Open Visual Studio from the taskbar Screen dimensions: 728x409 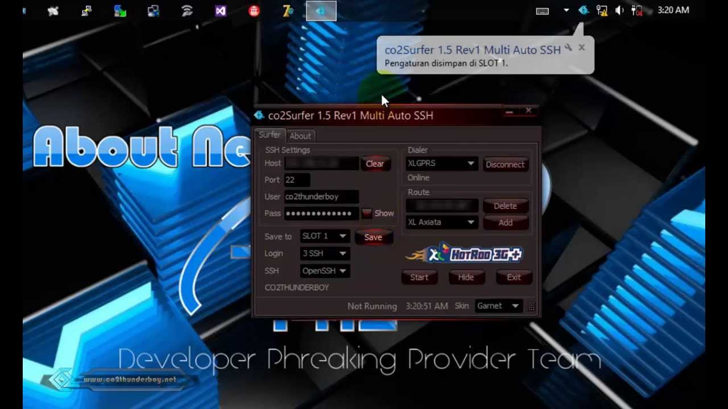[221, 11]
